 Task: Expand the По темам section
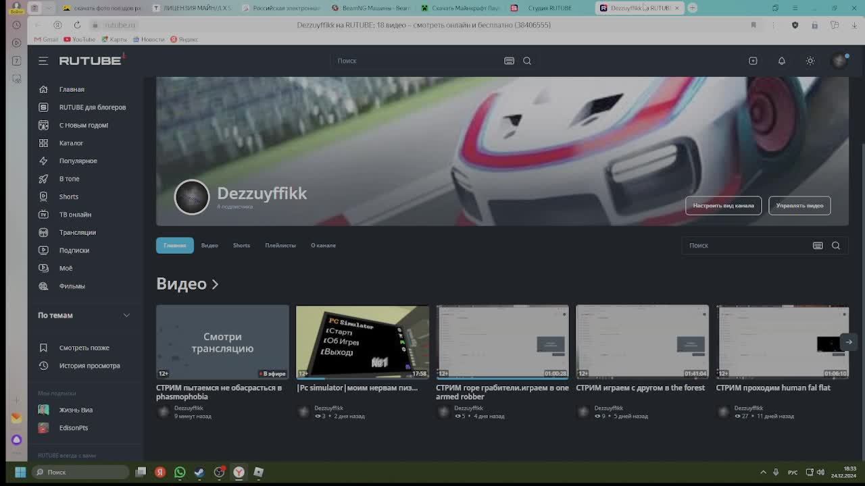[84, 315]
